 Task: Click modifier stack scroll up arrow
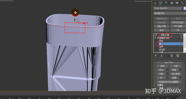click(185, 35)
